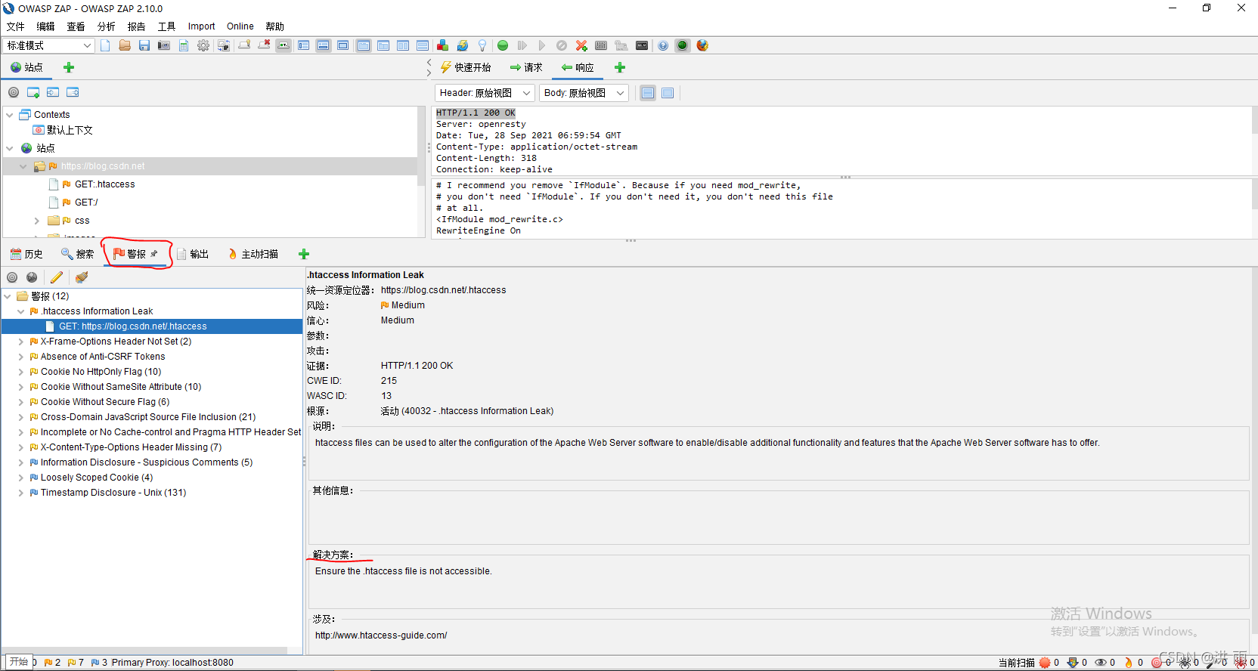The image size is (1258, 671).
Task: Open the 标准模式 mode dropdown
Action: [x=49, y=45]
